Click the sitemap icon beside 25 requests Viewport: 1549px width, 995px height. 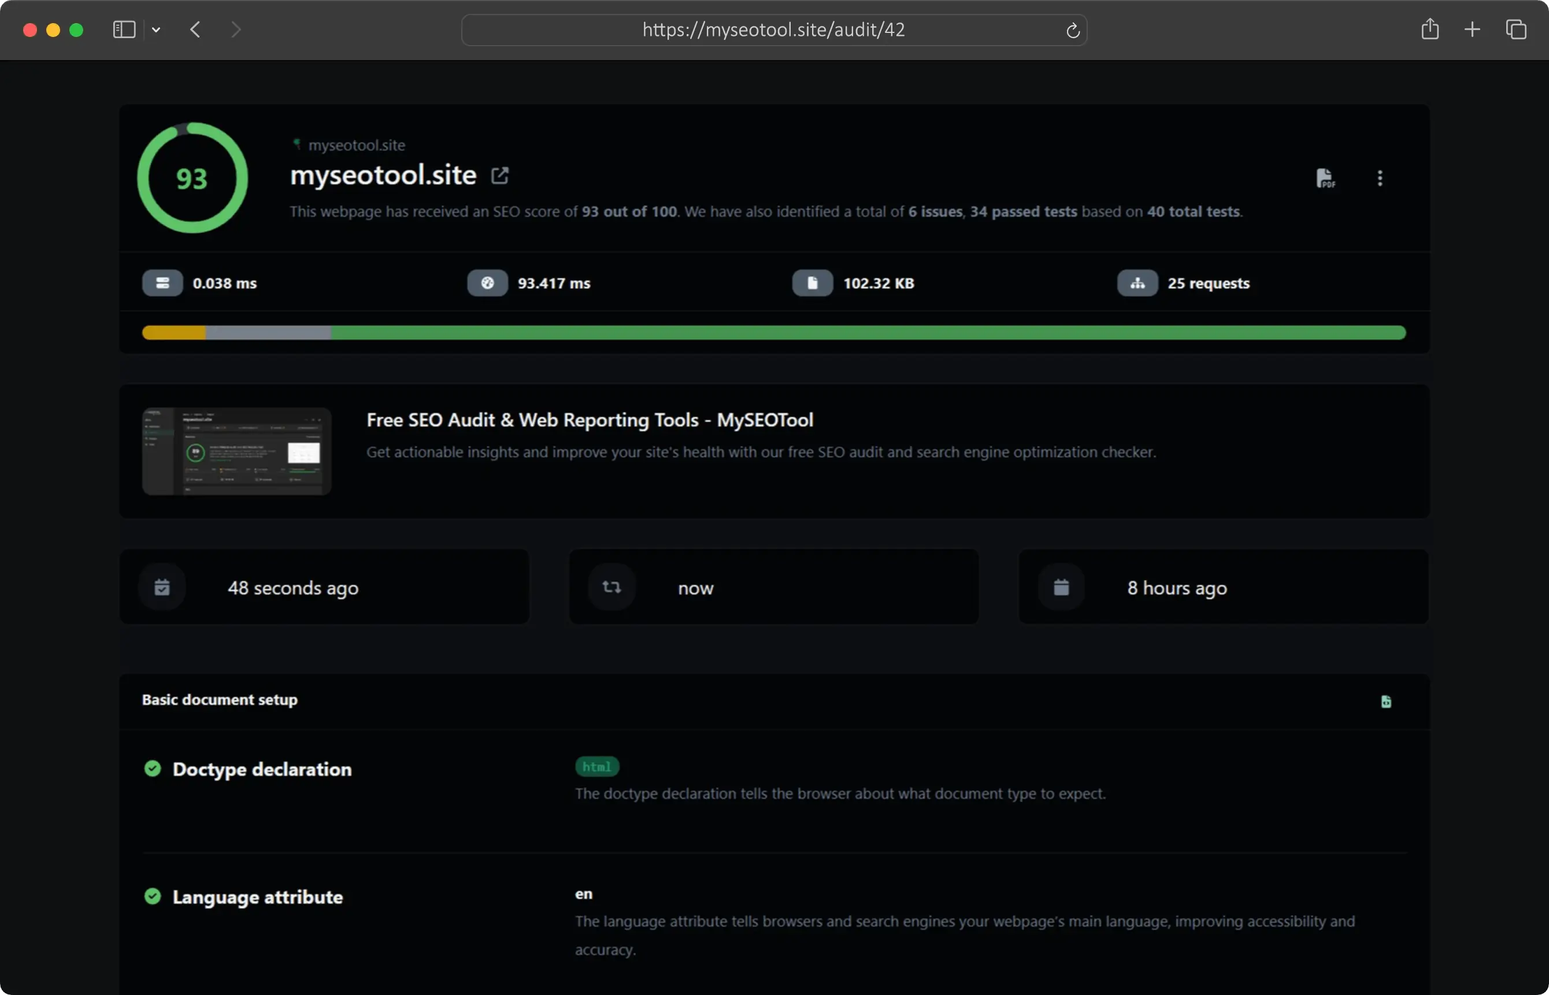click(1137, 283)
